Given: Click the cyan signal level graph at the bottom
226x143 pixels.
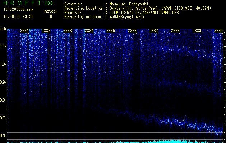Looking at the screenshot, I should (x=115, y=142).
